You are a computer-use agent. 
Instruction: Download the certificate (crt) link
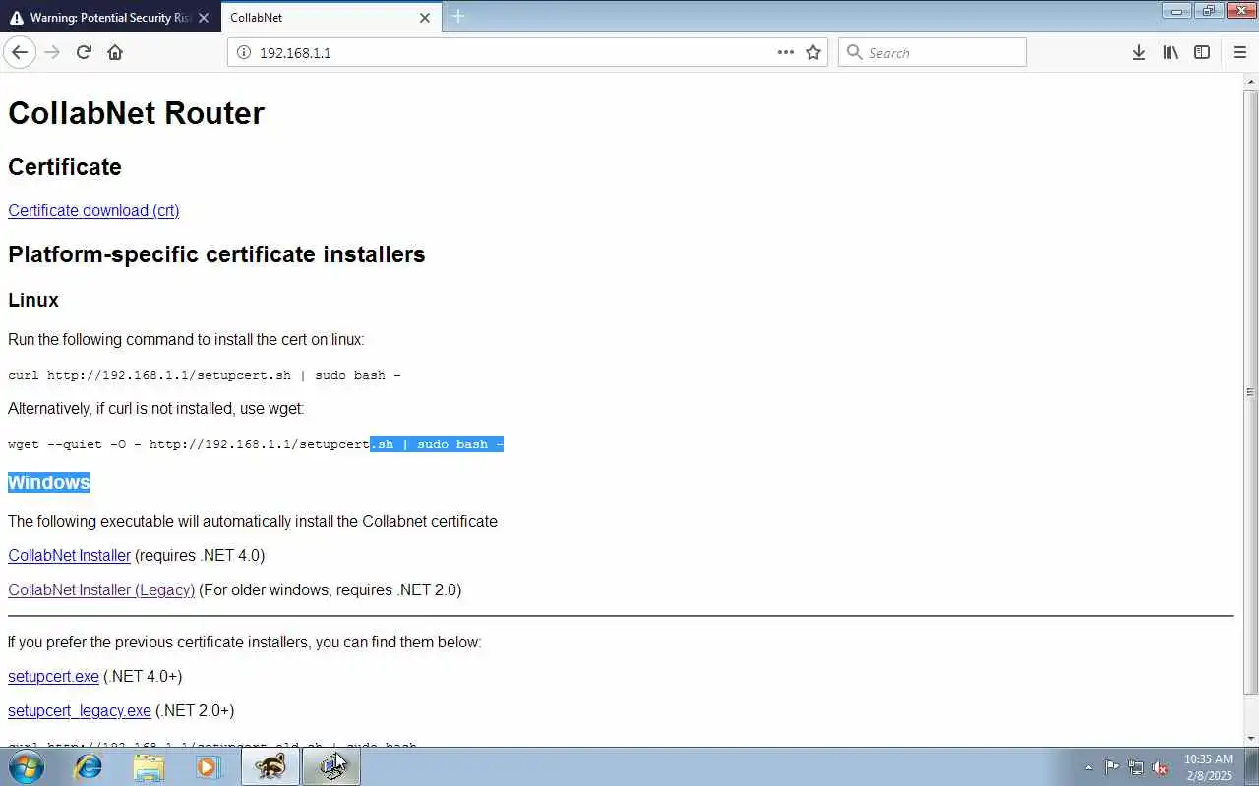pyautogui.click(x=93, y=210)
